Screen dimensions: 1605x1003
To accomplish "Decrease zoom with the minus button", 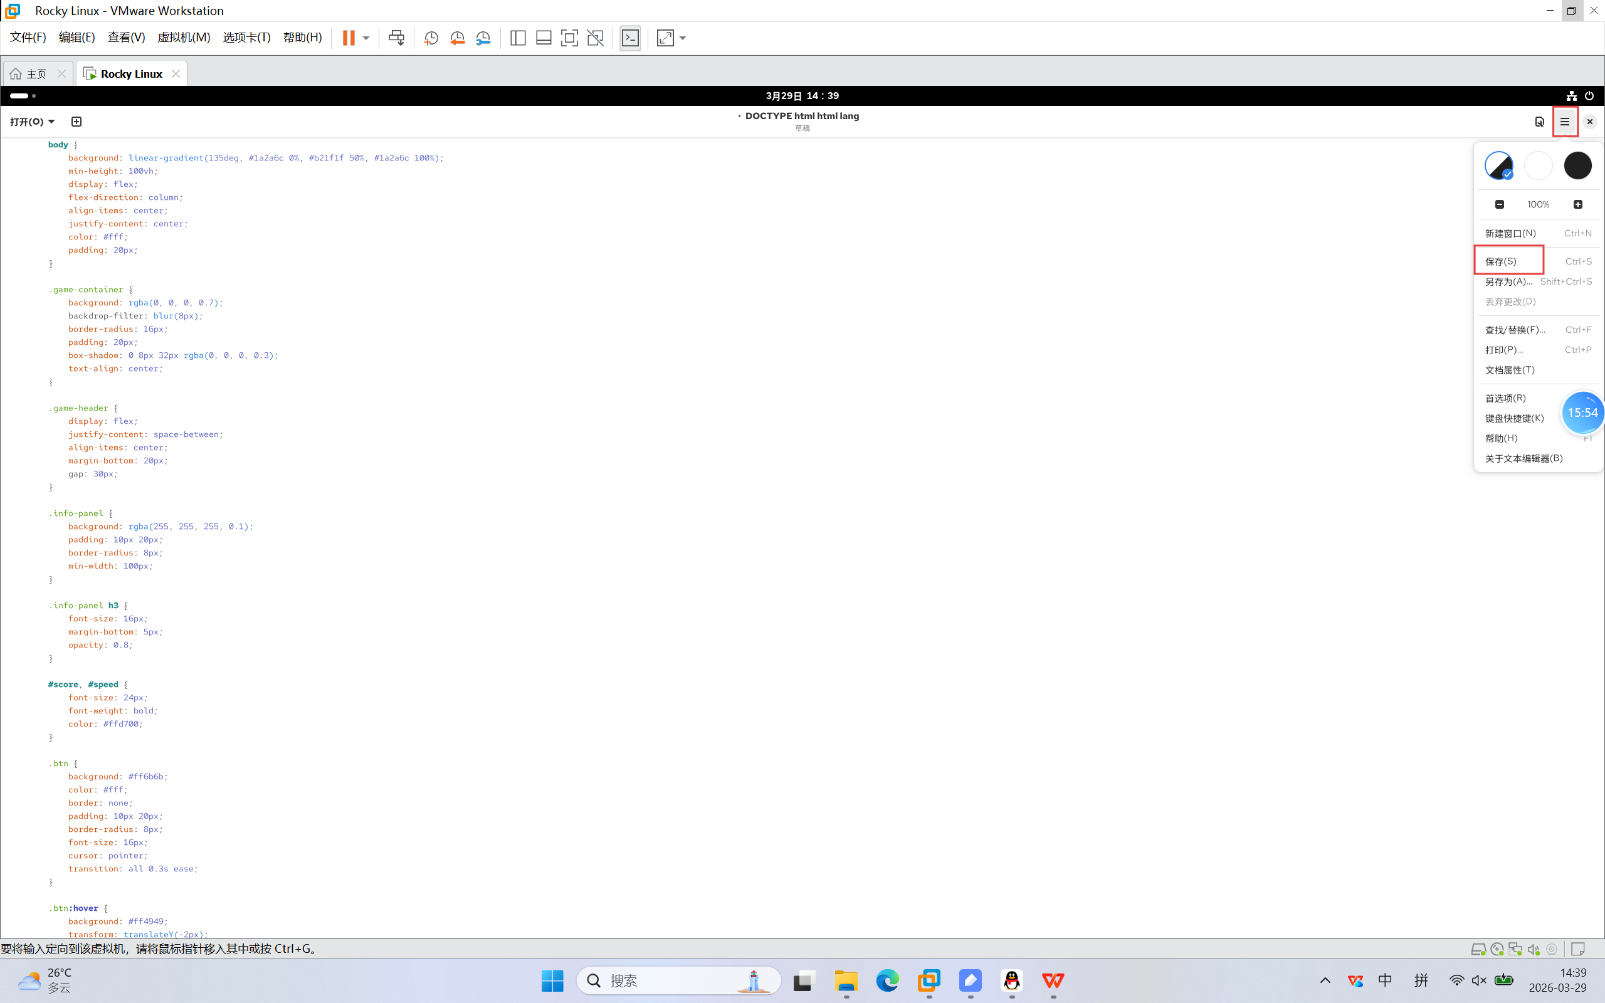I will (1500, 204).
